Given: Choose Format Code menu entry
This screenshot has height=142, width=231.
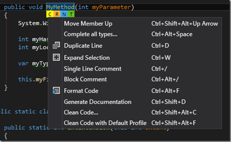Looking at the screenshot, I should click(x=135, y=91).
